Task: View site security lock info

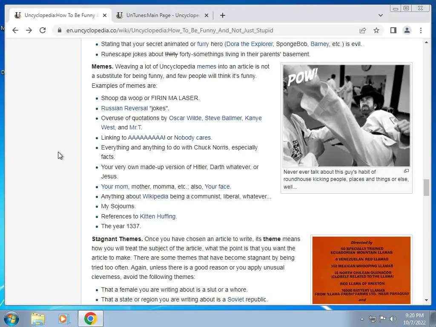Action: click(60, 30)
